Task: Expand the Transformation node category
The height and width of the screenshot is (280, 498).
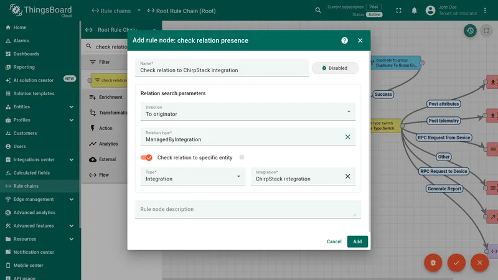Action: point(105,113)
